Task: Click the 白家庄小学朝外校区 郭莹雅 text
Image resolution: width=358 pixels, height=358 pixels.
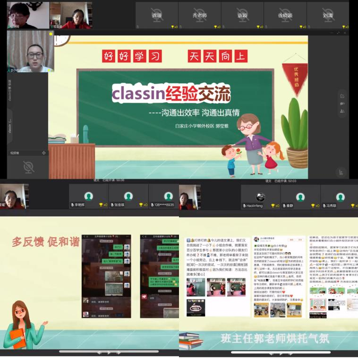Action: pos(202,126)
